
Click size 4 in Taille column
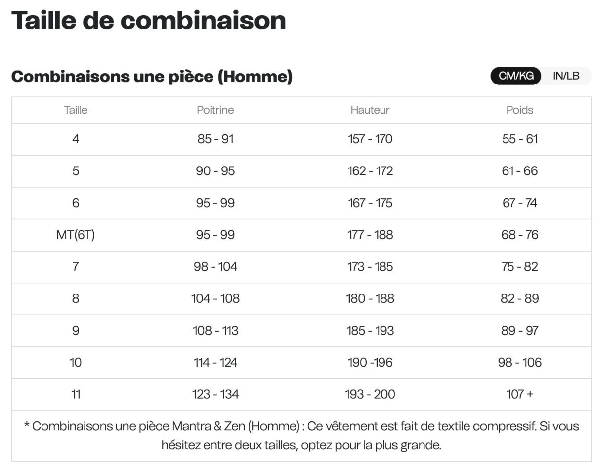point(76,139)
